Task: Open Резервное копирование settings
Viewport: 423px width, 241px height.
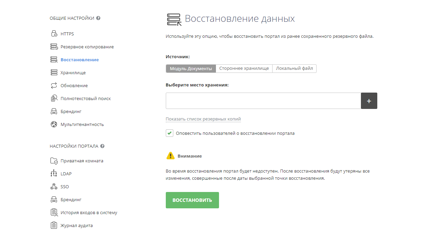Action: point(87,47)
